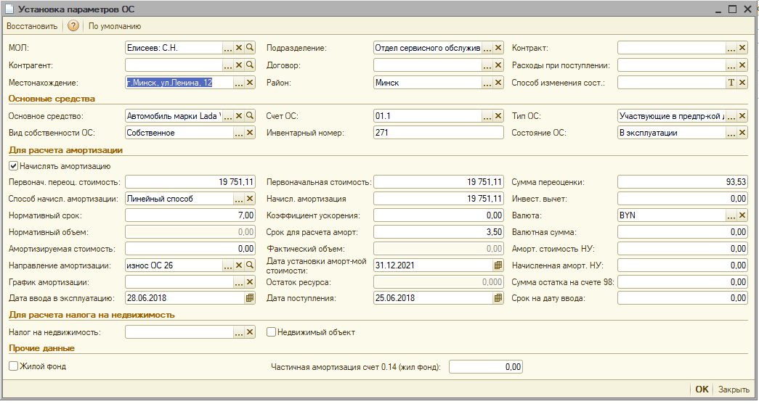Check the Жилой фонд checkbox
The height and width of the screenshot is (404, 759).
(x=13, y=366)
